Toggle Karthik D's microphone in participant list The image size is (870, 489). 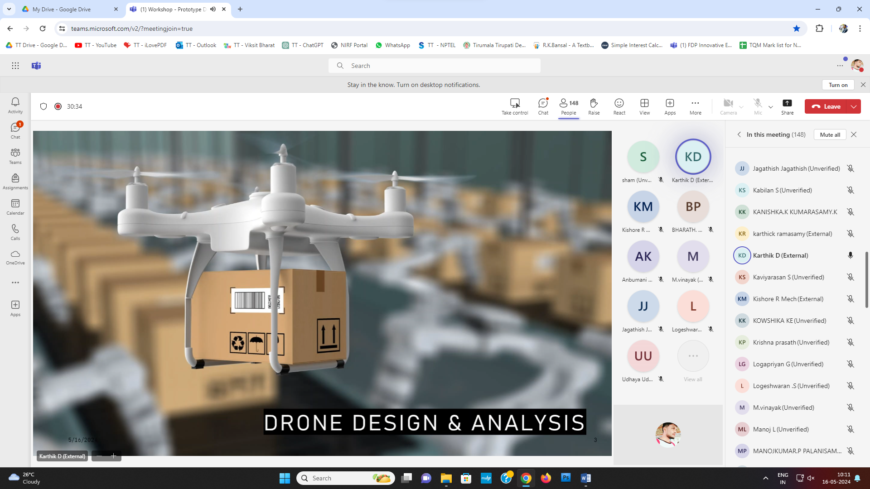851,255
